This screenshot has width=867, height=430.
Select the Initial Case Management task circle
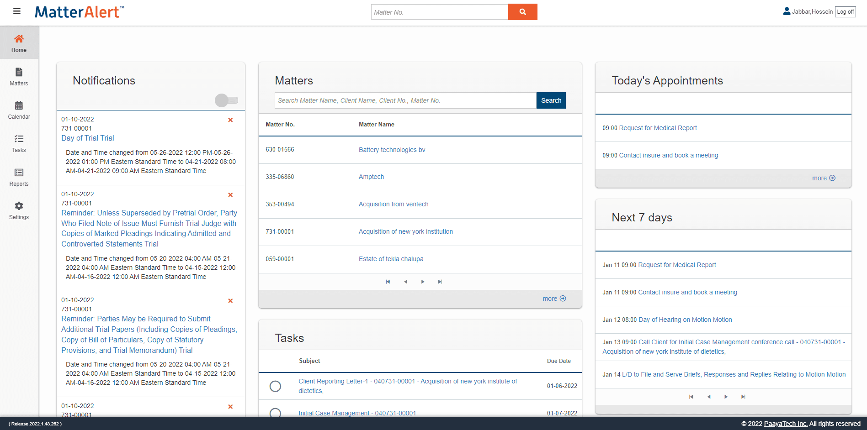click(275, 413)
